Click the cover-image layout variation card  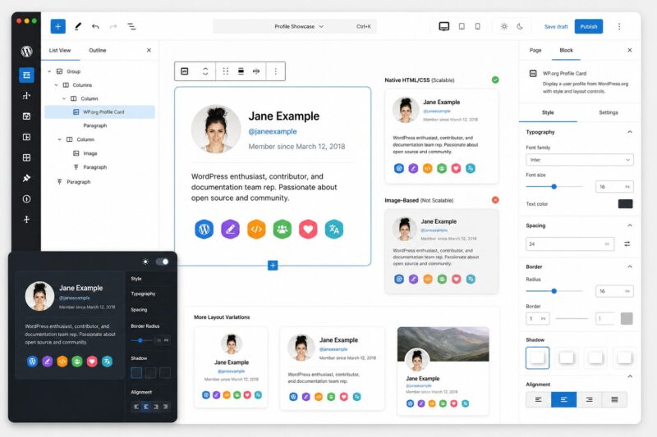[x=443, y=371]
